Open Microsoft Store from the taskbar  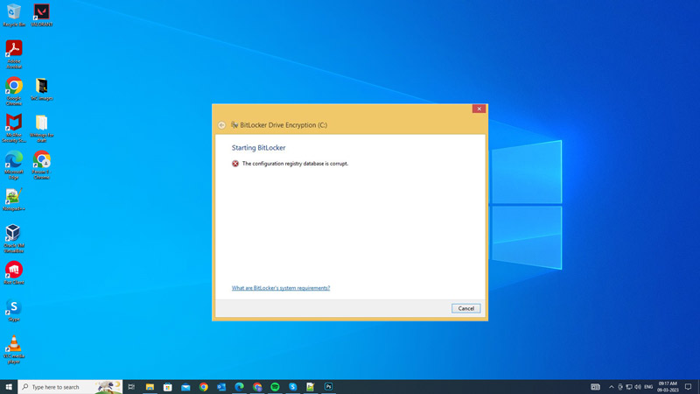coord(168,387)
